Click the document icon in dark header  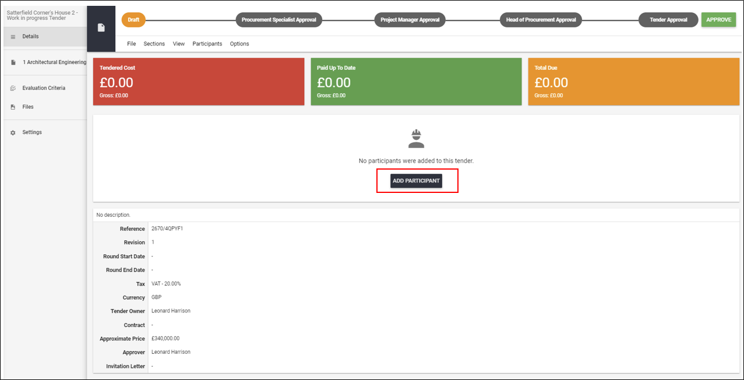101,28
